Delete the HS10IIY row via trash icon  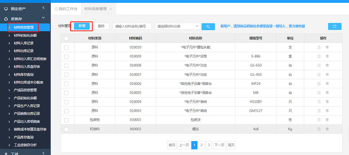click(x=327, y=102)
